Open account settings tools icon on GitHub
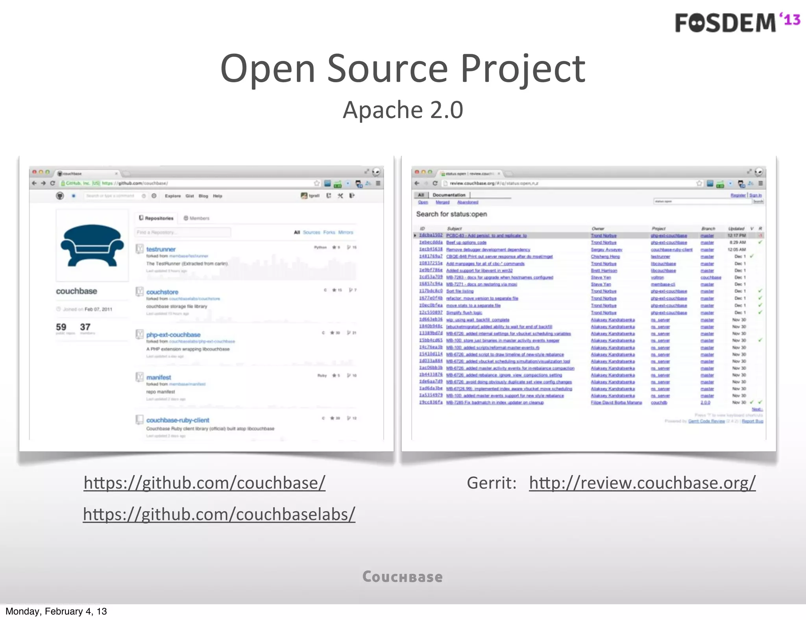This screenshot has height=620, width=806. click(x=340, y=196)
